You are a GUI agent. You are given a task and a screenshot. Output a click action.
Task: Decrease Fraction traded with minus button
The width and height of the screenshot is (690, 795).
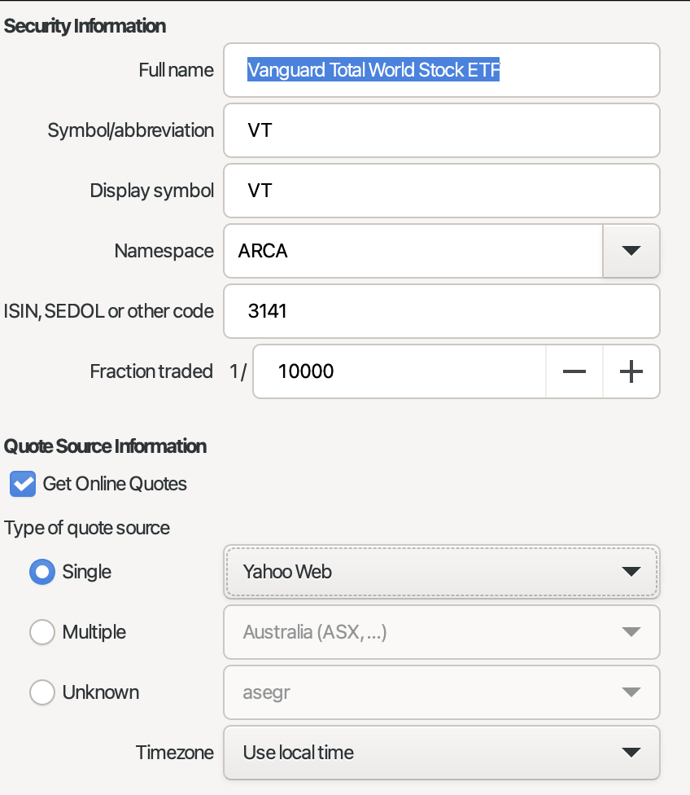coord(574,371)
